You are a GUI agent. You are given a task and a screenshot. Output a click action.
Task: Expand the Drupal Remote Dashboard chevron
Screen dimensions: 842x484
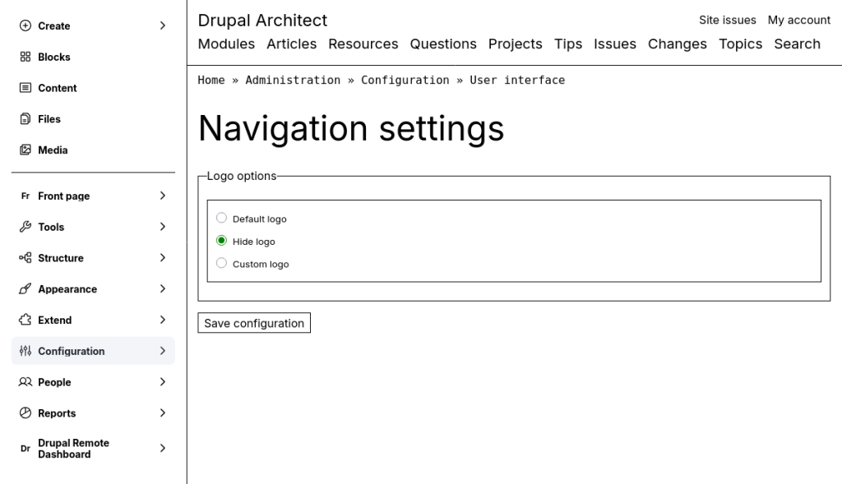(163, 449)
